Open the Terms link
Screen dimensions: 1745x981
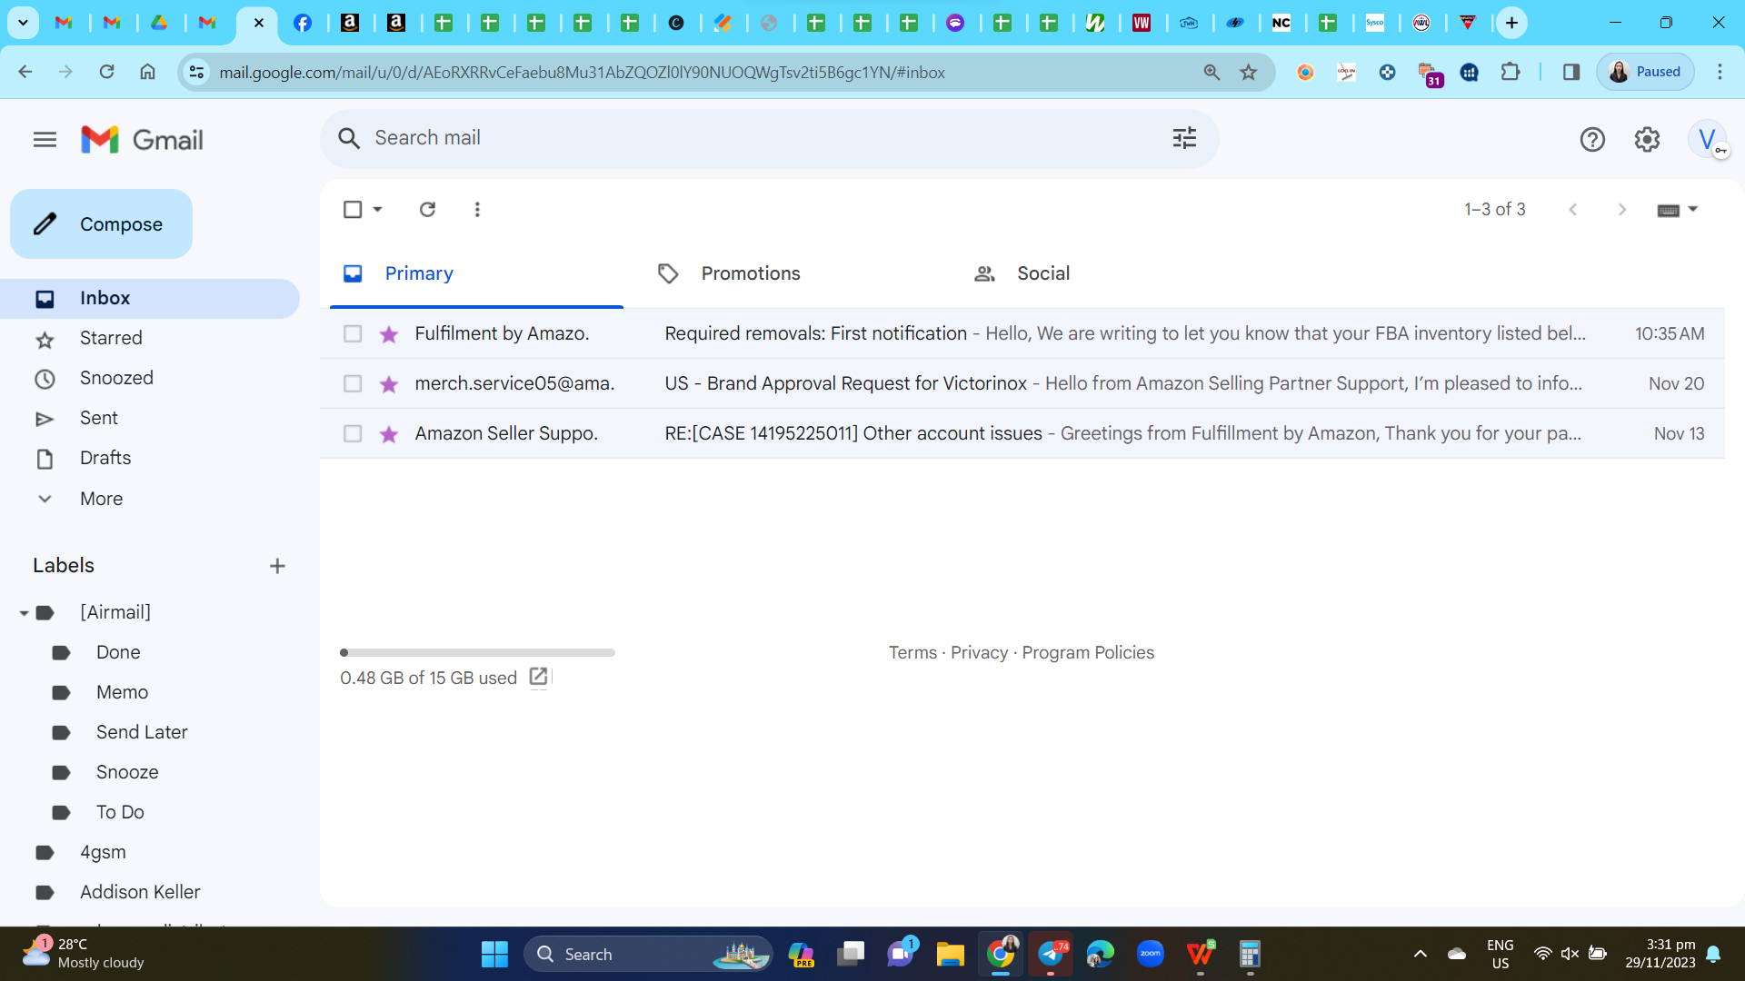point(912,653)
